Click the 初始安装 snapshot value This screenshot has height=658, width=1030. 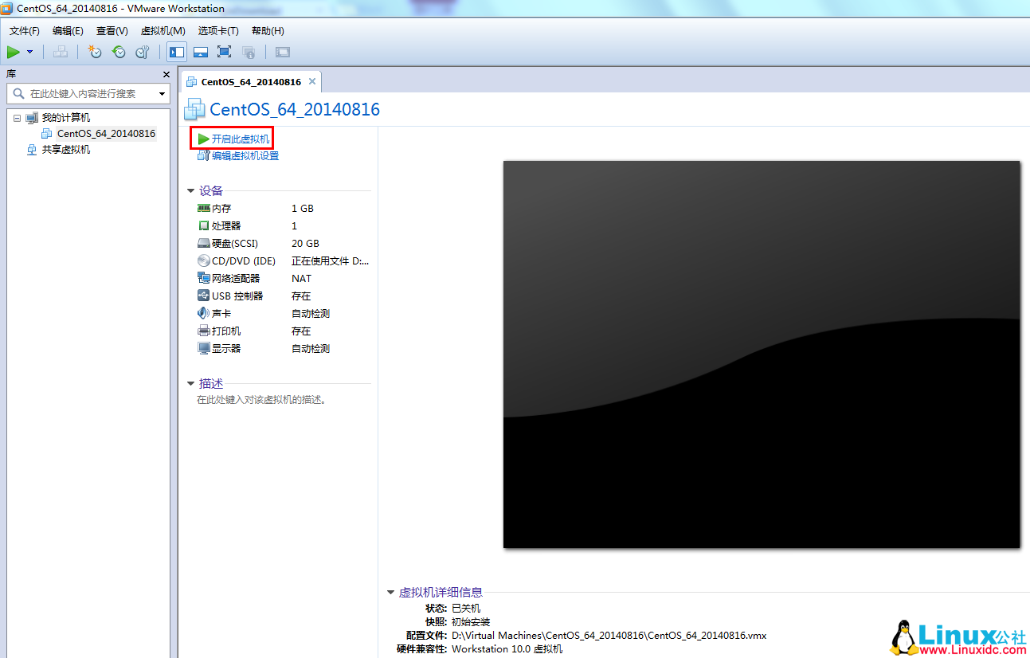pyautogui.click(x=471, y=621)
